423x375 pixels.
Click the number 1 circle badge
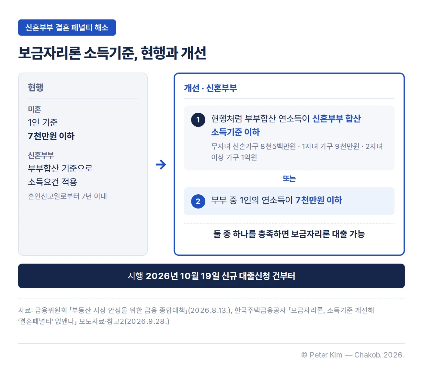198,120
